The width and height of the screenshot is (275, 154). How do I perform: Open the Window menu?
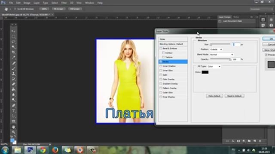pyautogui.click(x=89, y=3)
